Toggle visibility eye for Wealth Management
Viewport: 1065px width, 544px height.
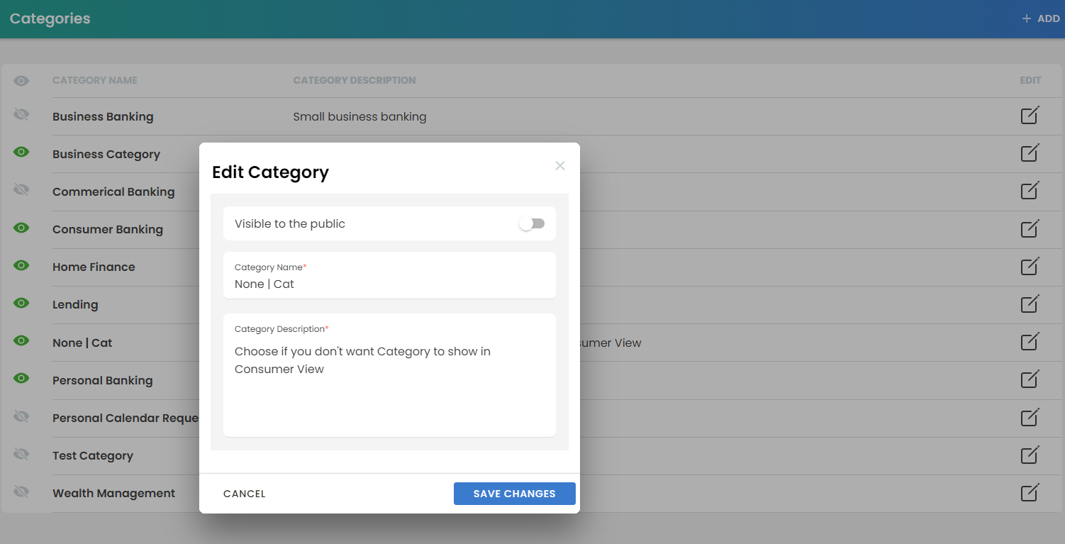click(21, 492)
